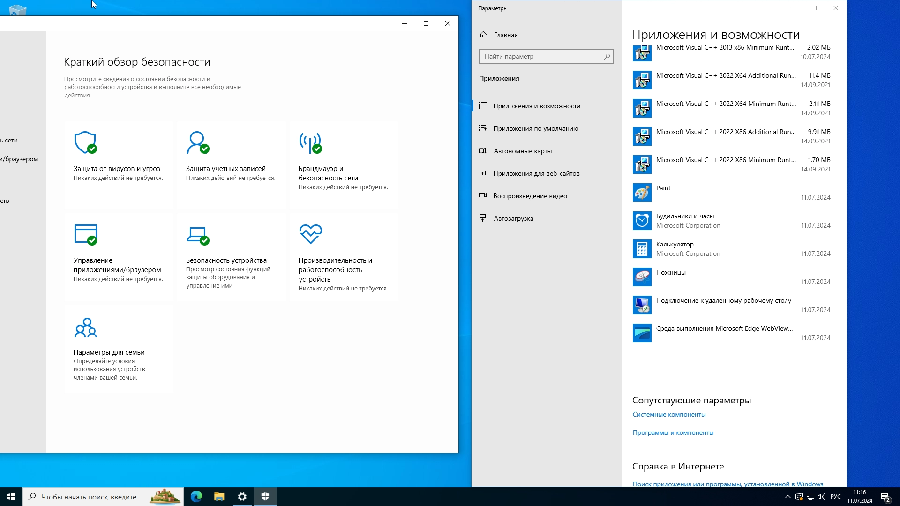The width and height of the screenshot is (900, 506).
Task: Open the device security laptop icon
Action: 197,234
